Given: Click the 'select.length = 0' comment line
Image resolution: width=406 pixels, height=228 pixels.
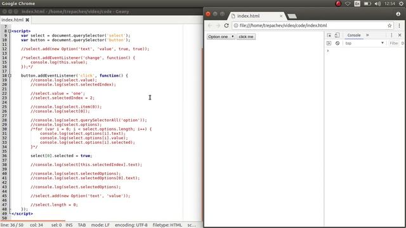Looking at the screenshot, I should coord(54,205).
